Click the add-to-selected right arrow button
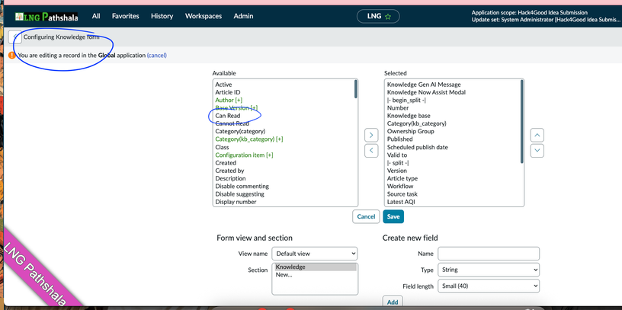 371,135
